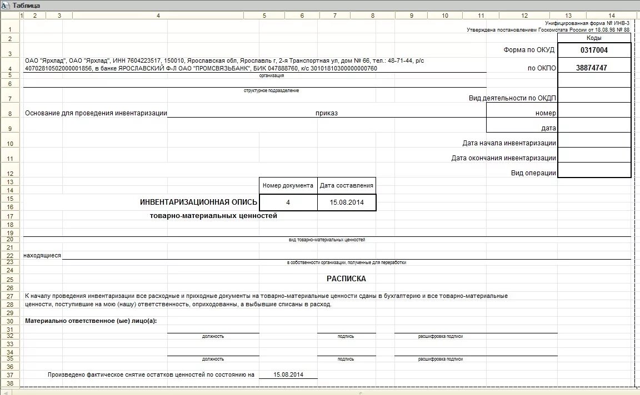Click Основание для проведения инвентаризации label
This screenshot has height=395, width=640.
pyautogui.click(x=96, y=113)
